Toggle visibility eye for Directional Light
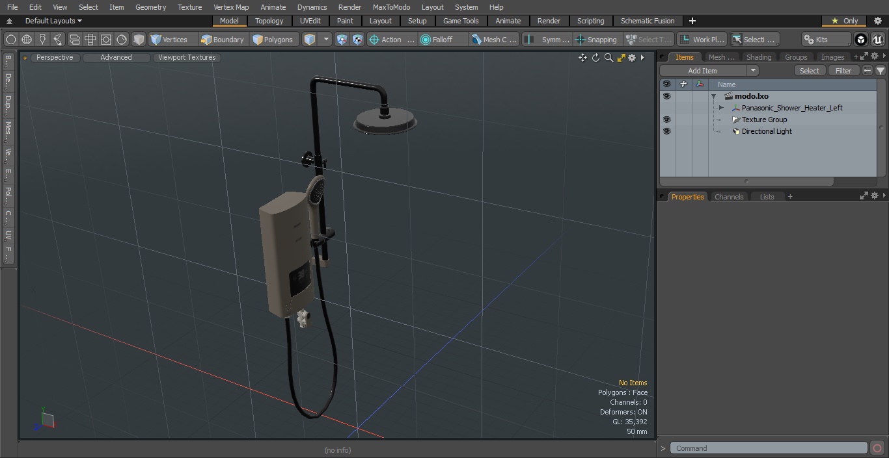 click(x=666, y=131)
